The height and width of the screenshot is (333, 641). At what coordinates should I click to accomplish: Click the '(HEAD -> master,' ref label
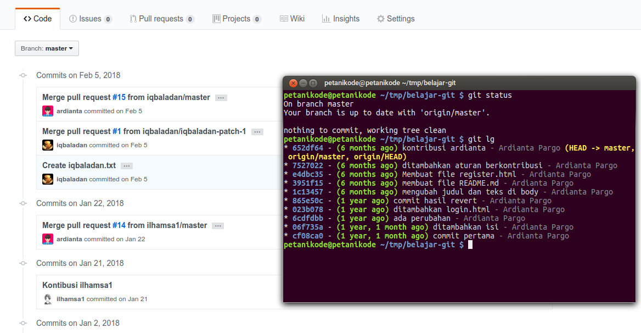pyautogui.click(x=600, y=148)
